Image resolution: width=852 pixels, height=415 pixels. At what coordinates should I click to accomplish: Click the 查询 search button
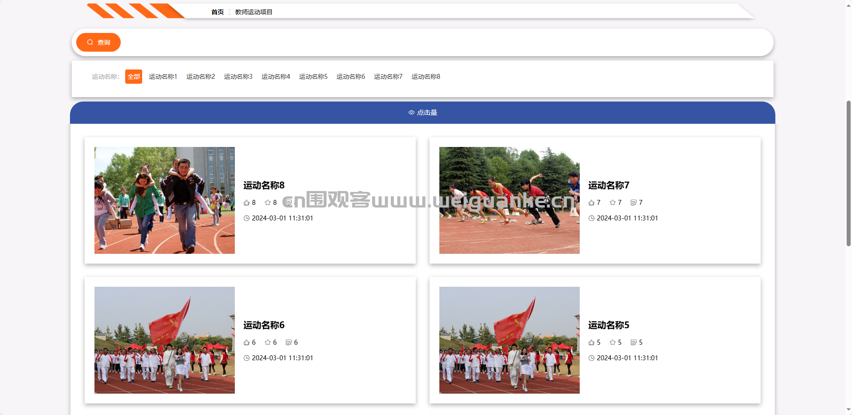click(98, 42)
